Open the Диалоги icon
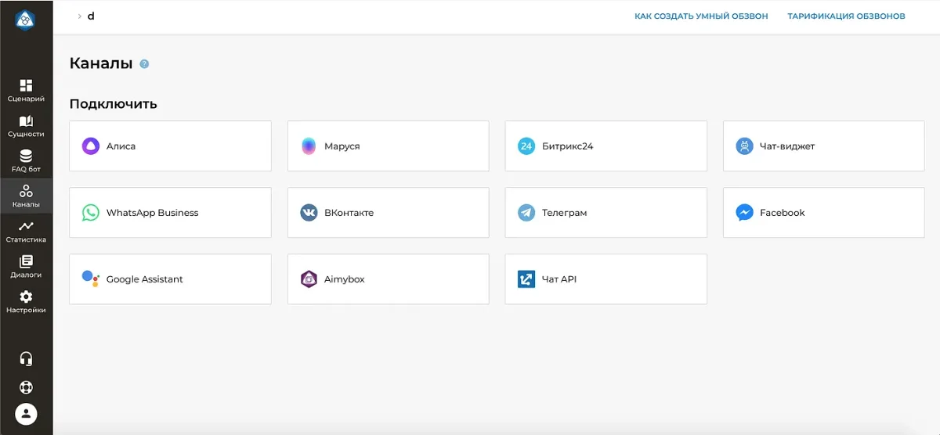 26,261
